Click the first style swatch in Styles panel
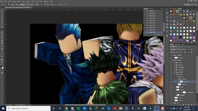 pos(171,11)
